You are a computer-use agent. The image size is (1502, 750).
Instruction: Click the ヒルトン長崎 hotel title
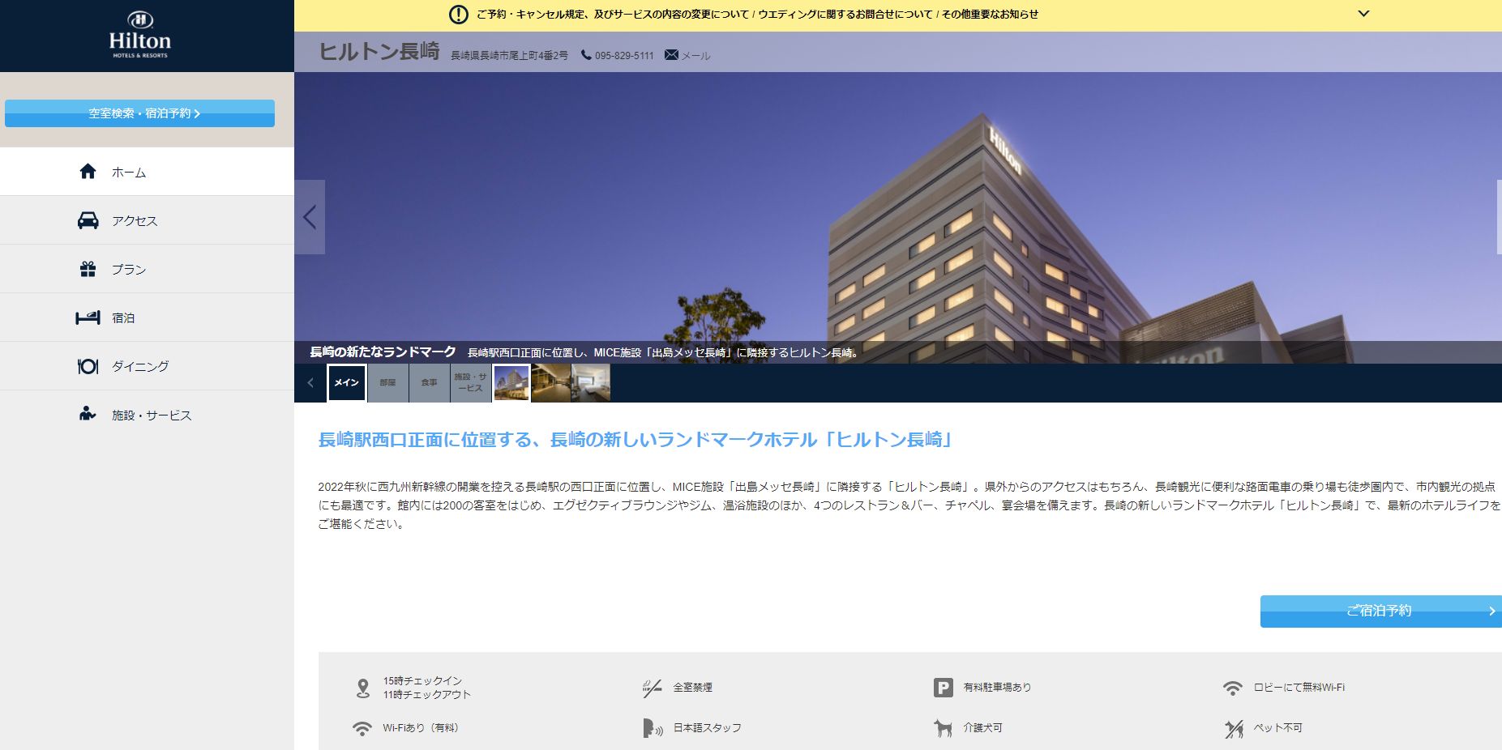[x=379, y=52]
